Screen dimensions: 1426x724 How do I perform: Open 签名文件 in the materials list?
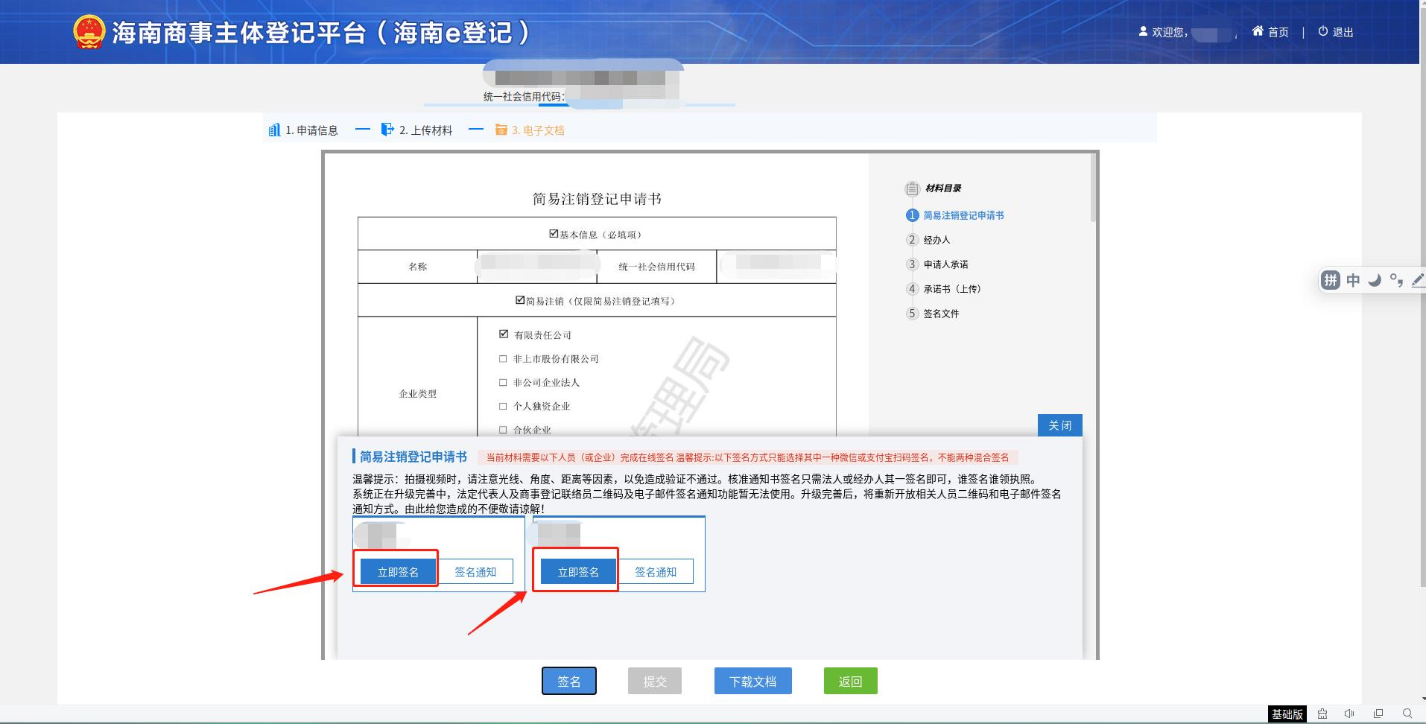pos(941,314)
